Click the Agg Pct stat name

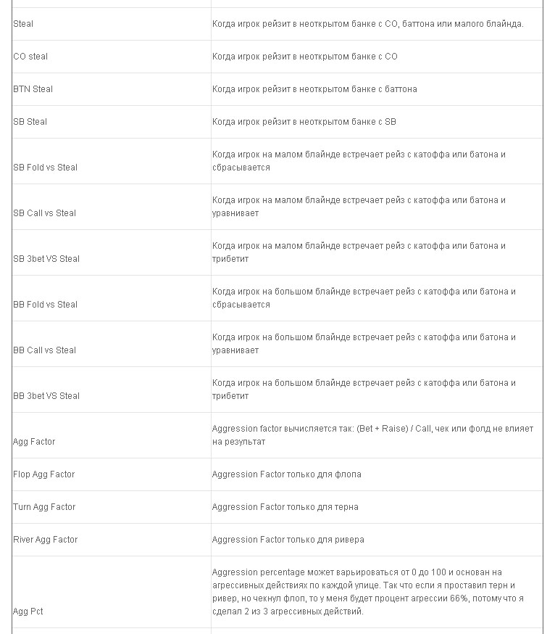28,612
